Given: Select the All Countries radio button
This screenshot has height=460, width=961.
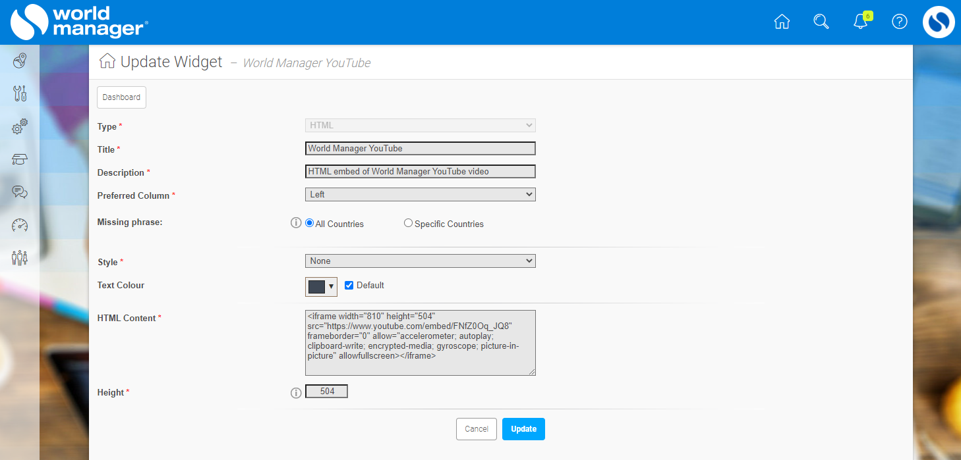Looking at the screenshot, I should point(309,223).
